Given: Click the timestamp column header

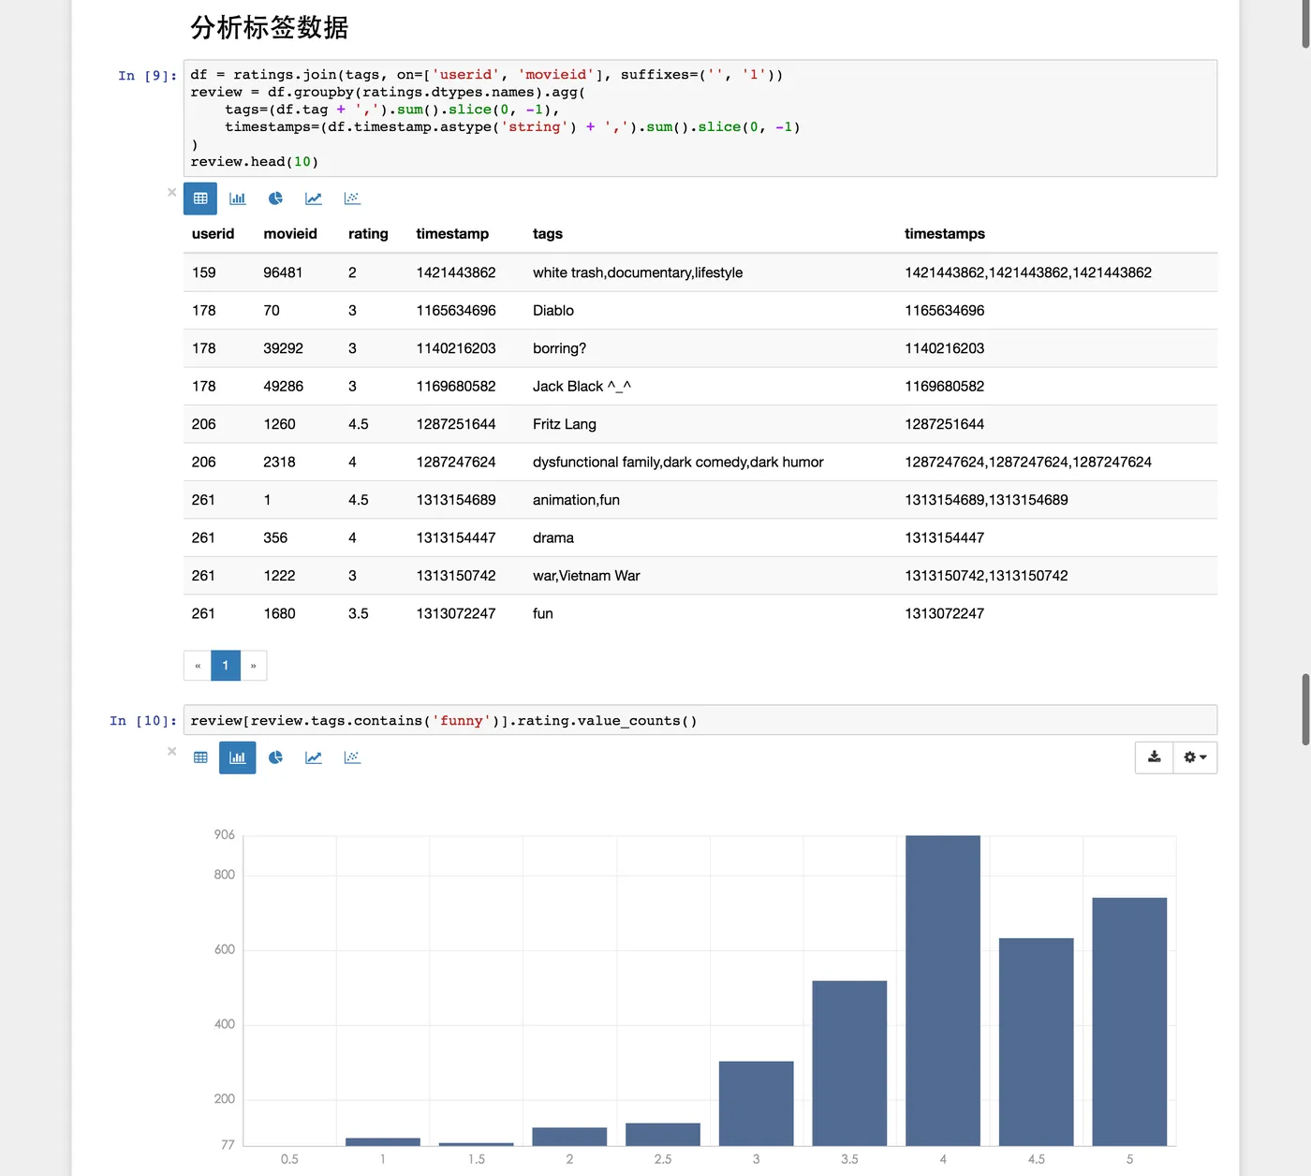Looking at the screenshot, I should 452,234.
